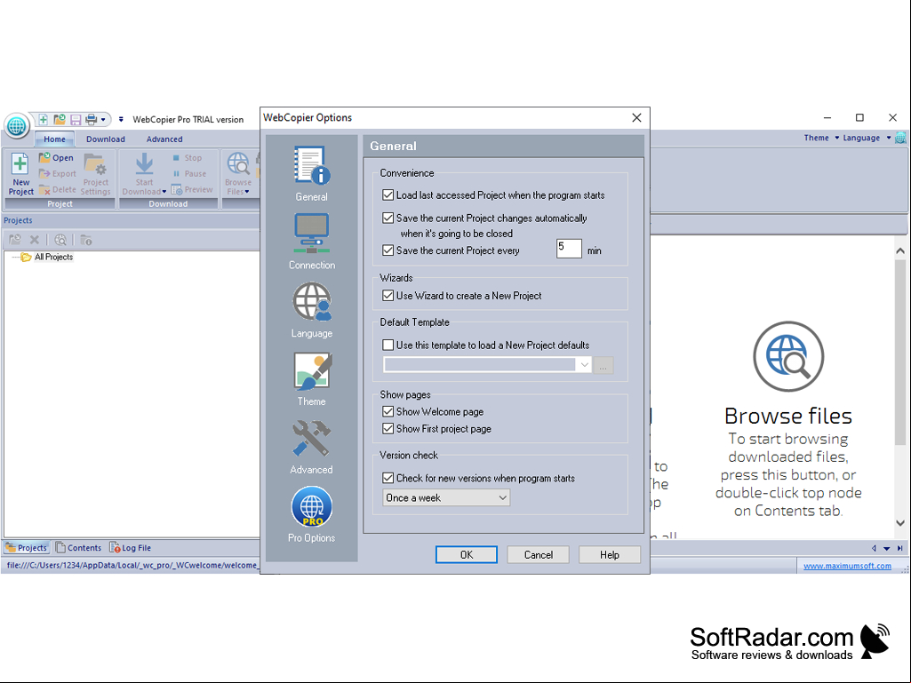Click the template browse (...) button
This screenshot has width=911, height=683.
pyautogui.click(x=603, y=365)
